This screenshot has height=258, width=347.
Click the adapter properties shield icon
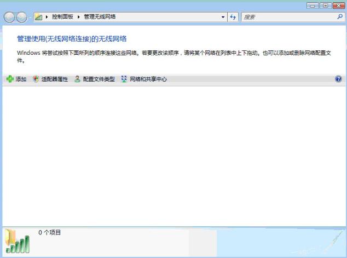tap(36, 79)
